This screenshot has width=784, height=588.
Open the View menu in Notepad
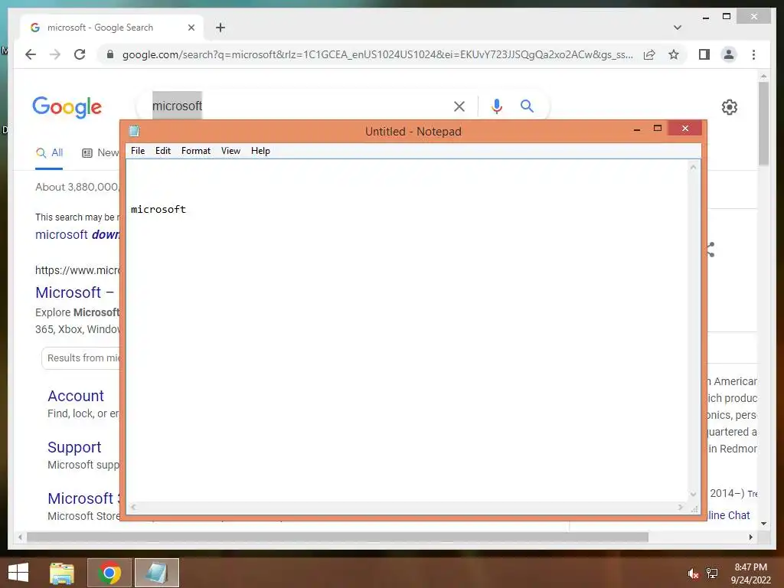coord(230,151)
